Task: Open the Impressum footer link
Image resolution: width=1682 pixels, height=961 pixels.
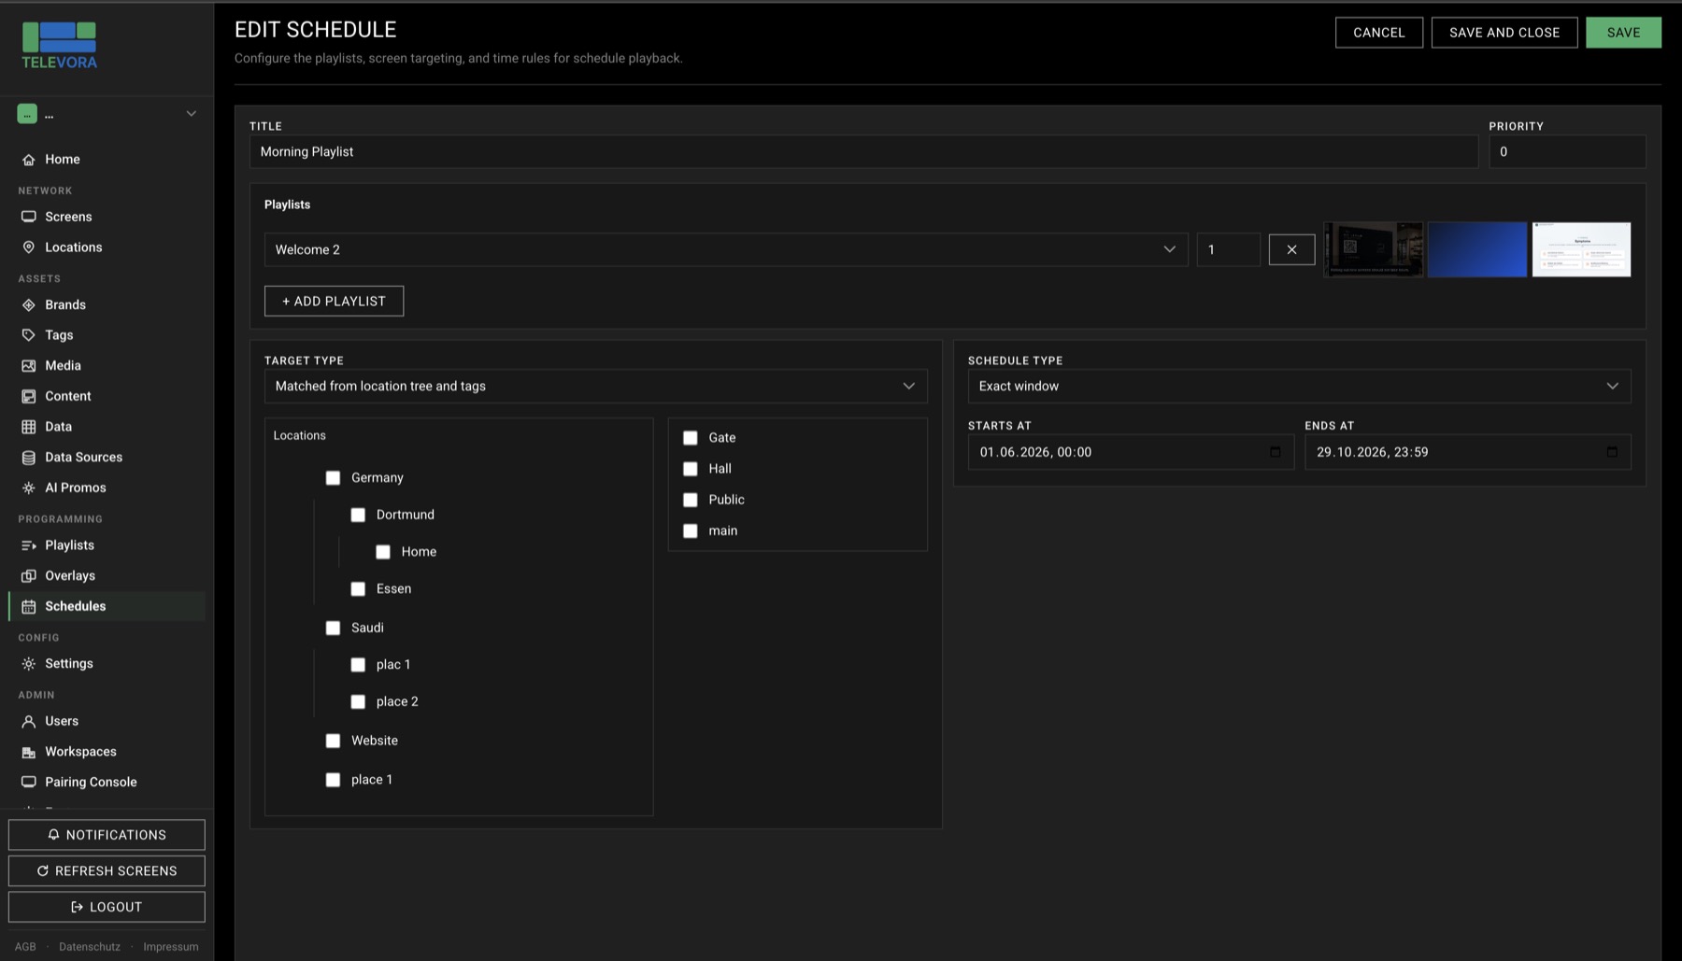Action: click(x=171, y=947)
